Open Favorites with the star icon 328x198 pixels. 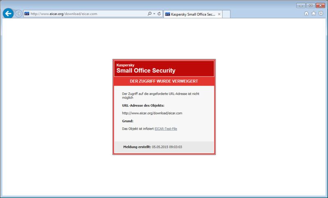314,13
